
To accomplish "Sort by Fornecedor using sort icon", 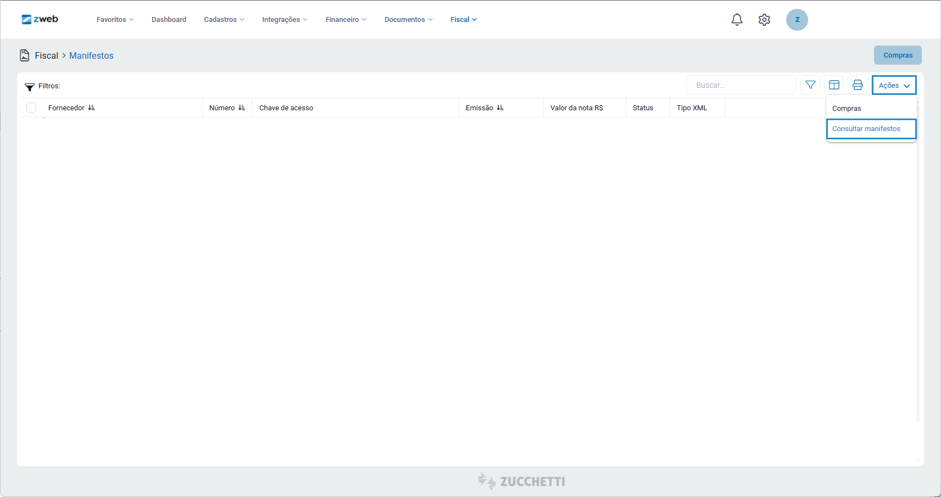I will [x=92, y=108].
